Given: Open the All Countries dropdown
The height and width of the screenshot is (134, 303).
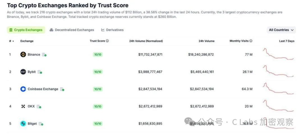Looking at the screenshot, I should tap(281, 30).
